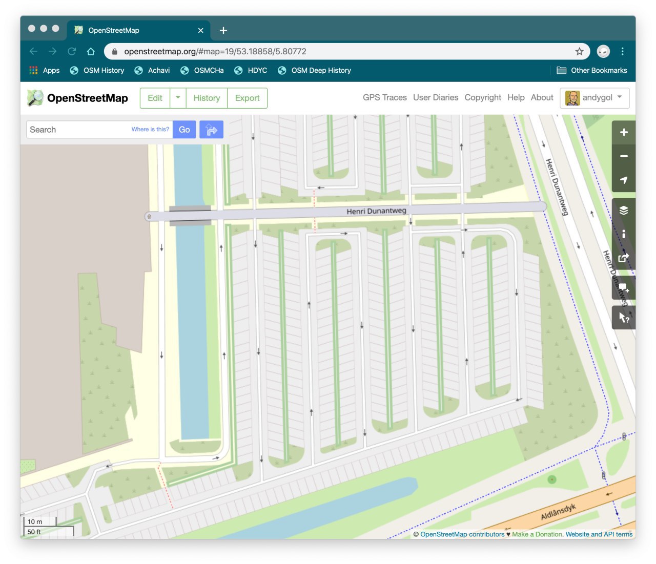Click the Aldlânsdyk road label
The image size is (656, 564).
(559, 512)
